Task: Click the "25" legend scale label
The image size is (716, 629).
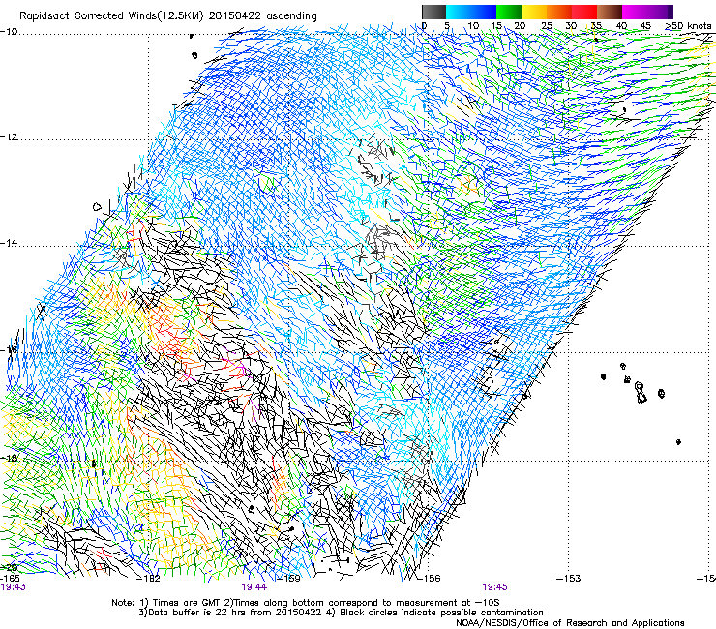Action: (x=547, y=26)
